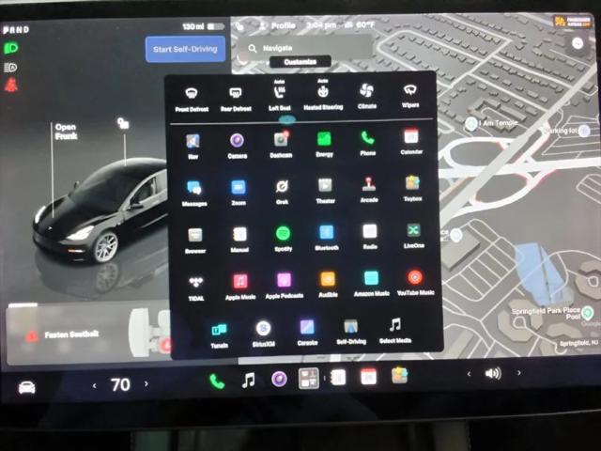Open the TuneIn app

coord(219,335)
